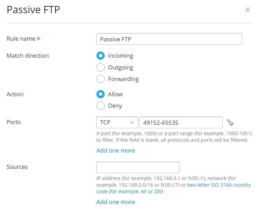The height and width of the screenshot is (212, 258).
Task: Click the Match direction label
Action: pos(27,56)
